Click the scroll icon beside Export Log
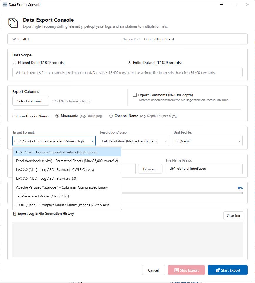 [14, 214]
